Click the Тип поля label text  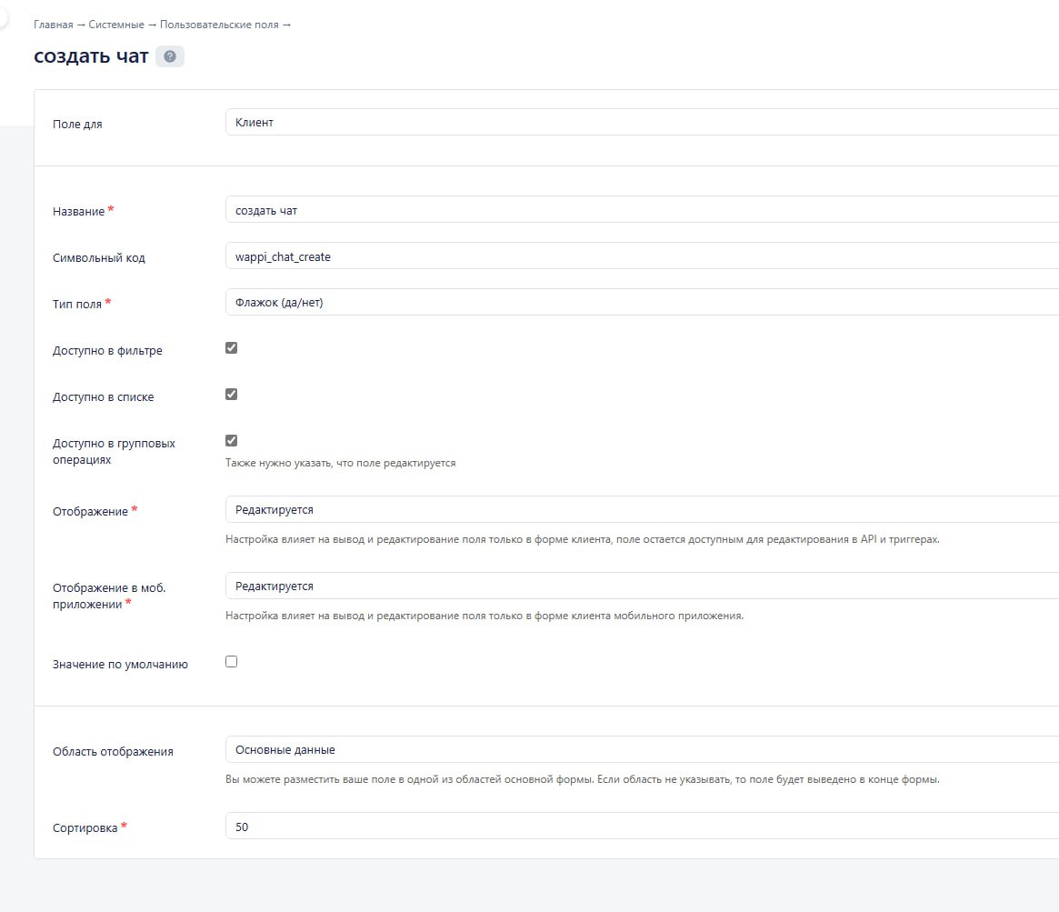click(x=77, y=305)
